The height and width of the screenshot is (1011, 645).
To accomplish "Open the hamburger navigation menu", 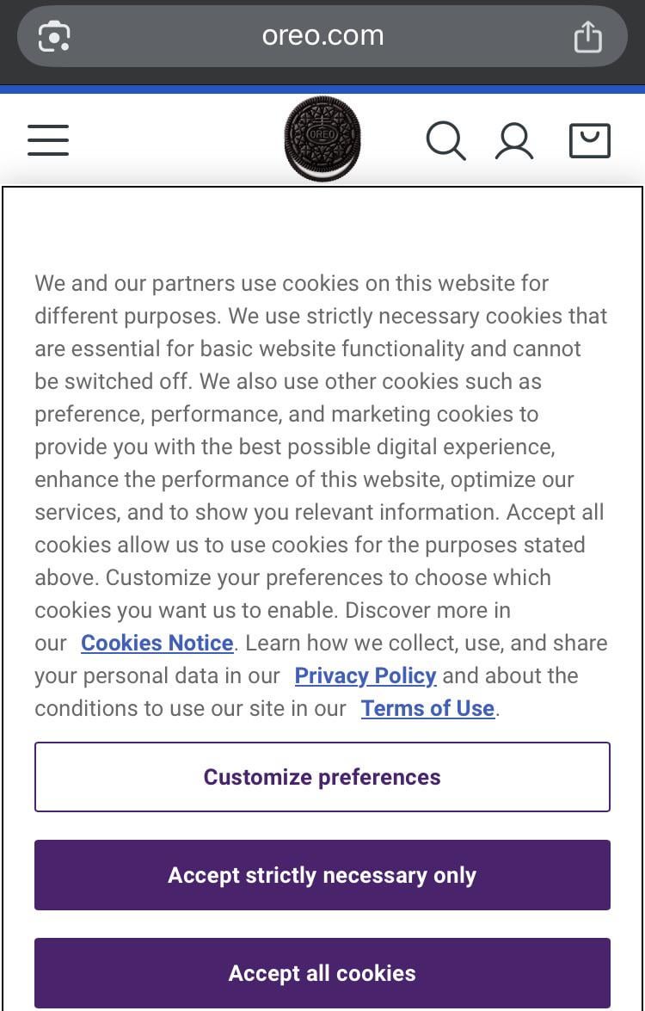I will [x=48, y=139].
